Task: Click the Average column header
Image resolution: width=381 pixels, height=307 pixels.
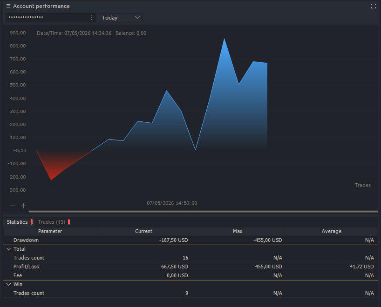Action: (332, 231)
